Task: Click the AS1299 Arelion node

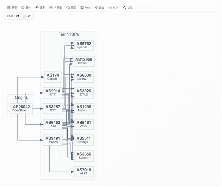Action: click(84, 108)
